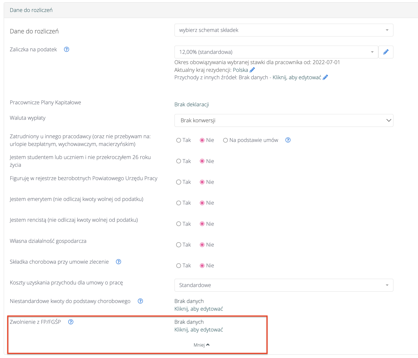The image size is (418, 358).
Task: Select Tak for Zatrudniony u innego pracodawcy
Action: tap(179, 140)
